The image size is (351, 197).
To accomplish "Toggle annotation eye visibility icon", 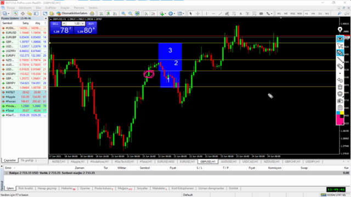I will point(340,39).
